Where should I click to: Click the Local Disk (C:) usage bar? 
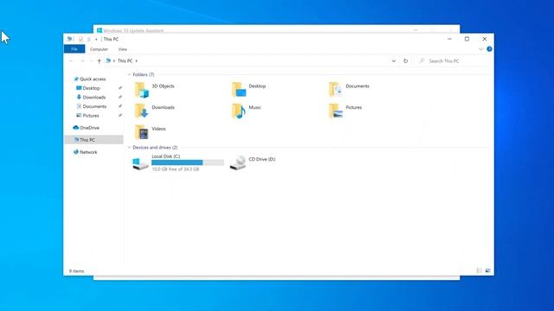click(188, 162)
